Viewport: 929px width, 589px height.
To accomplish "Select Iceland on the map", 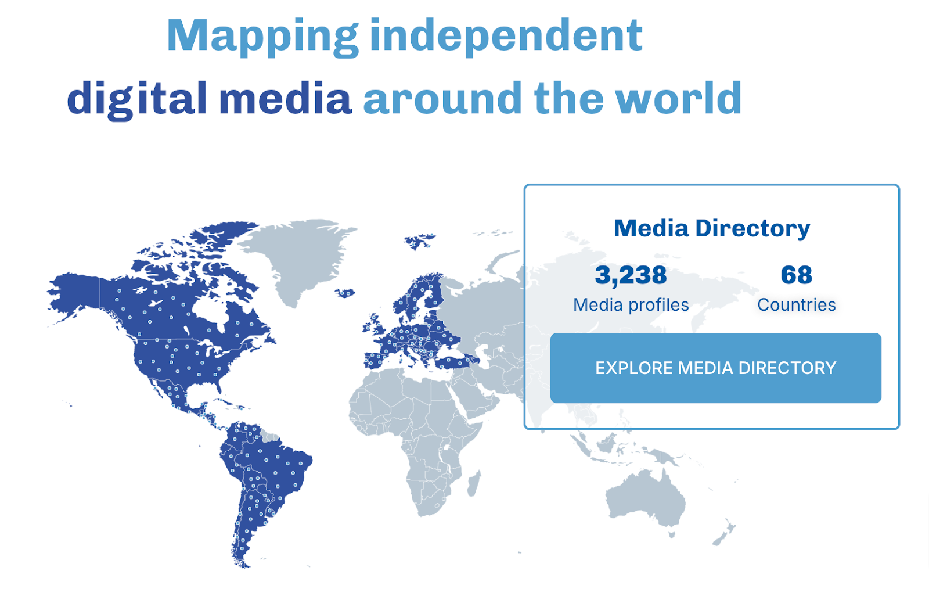I will (x=345, y=293).
